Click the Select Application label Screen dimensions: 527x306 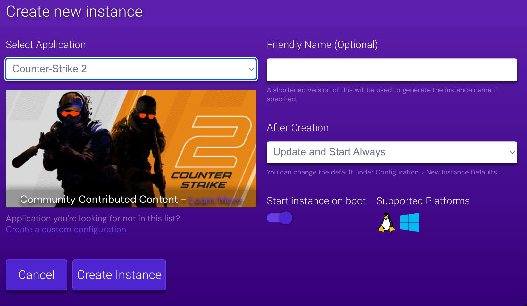click(46, 45)
